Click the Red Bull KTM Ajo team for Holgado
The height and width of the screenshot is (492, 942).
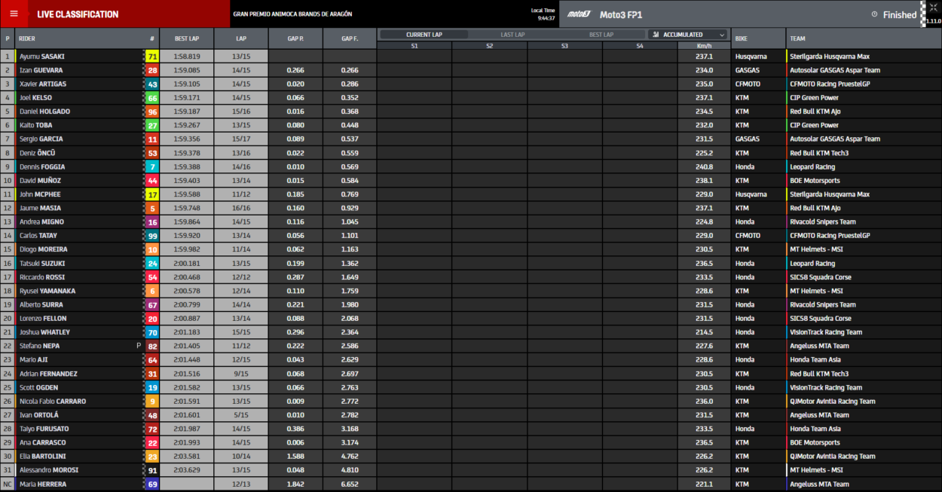(815, 112)
